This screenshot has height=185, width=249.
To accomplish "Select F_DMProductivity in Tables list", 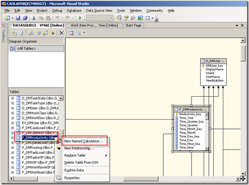I will coord(40,138).
